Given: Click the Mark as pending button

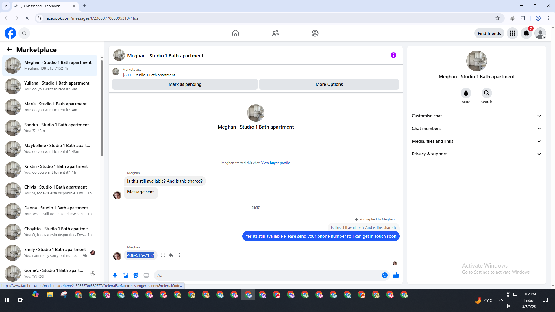Looking at the screenshot, I should 185,84.
